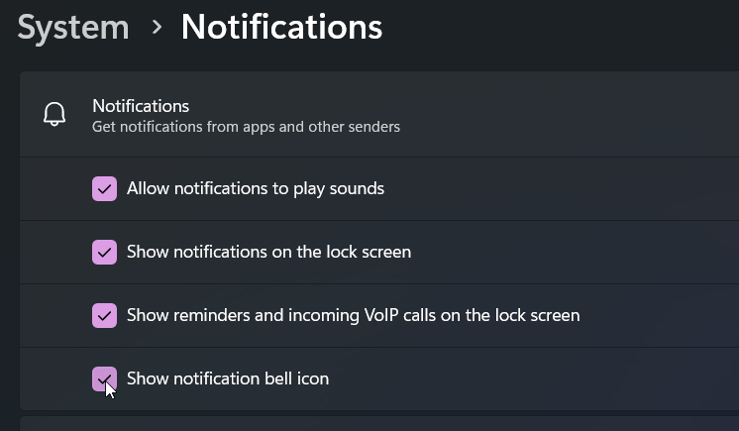Image resolution: width=739 pixels, height=431 pixels.
Task: Collapse the Notifications section header row
Action: [379, 114]
